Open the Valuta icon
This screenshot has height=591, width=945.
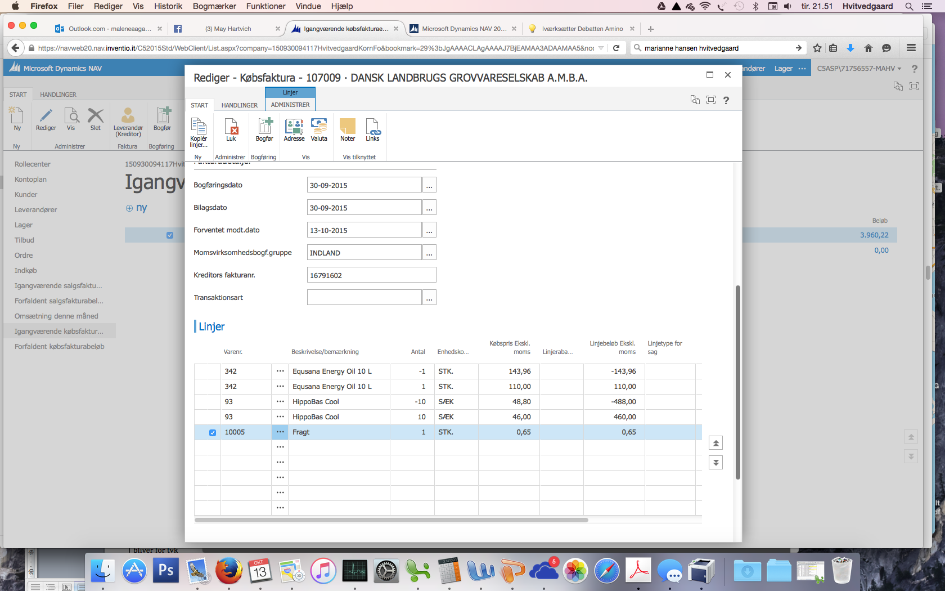pos(319,127)
